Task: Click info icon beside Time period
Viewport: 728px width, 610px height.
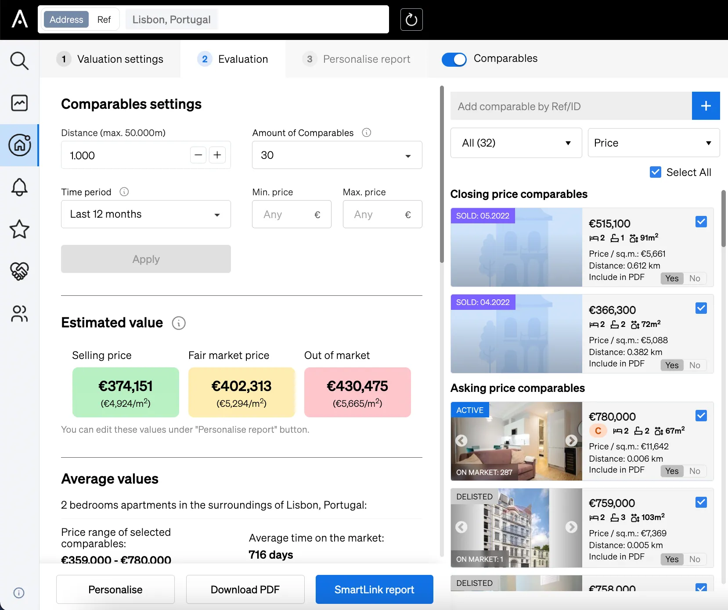Action: pos(124,192)
